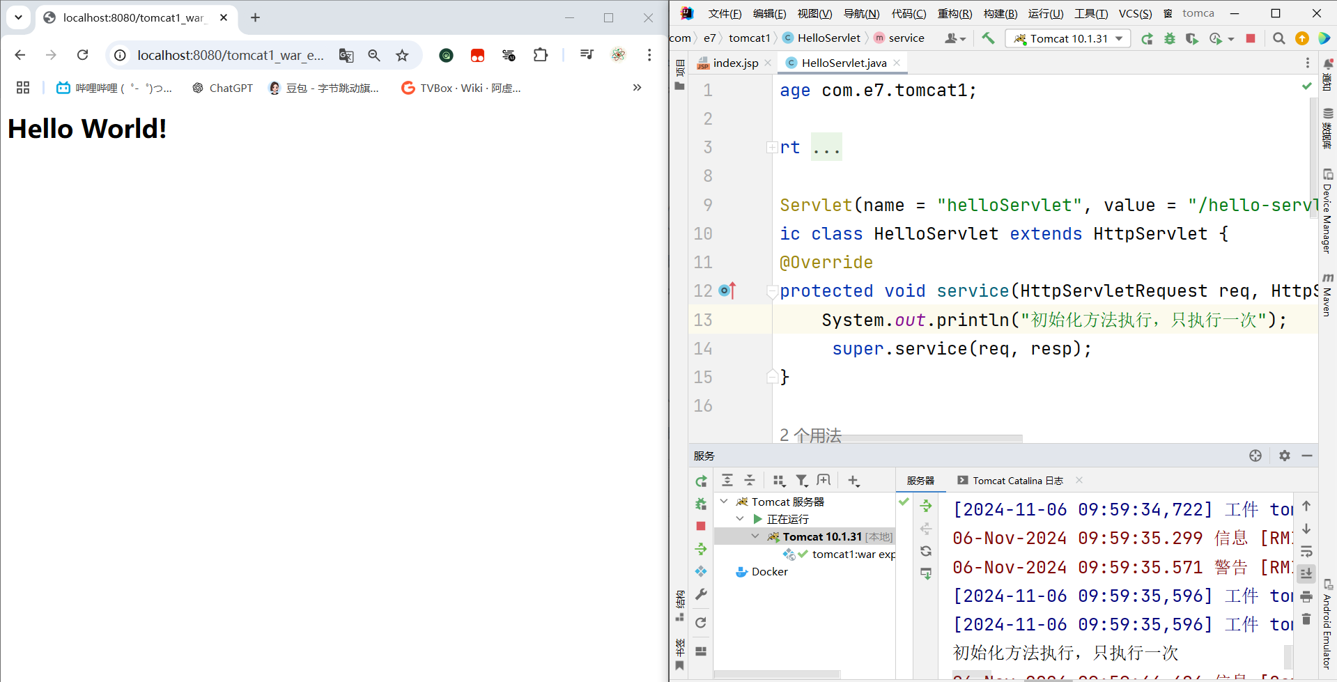The height and width of the screenshot is (682, 1337).
Task: Click the Deploy All arrow in Services sidebar
Action: [701, 549]
